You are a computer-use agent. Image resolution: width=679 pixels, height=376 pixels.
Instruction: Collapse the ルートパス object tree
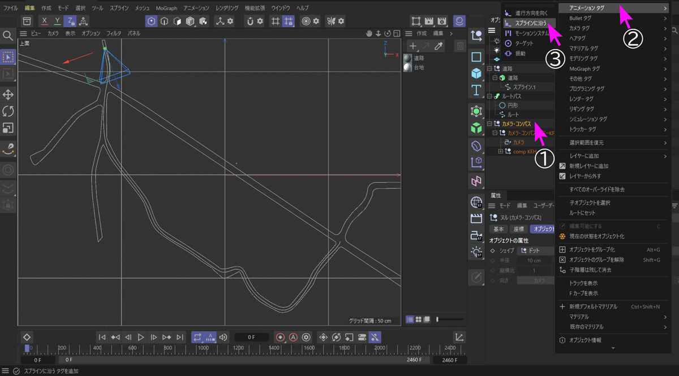pyautogui.click(x=489, y=97)
